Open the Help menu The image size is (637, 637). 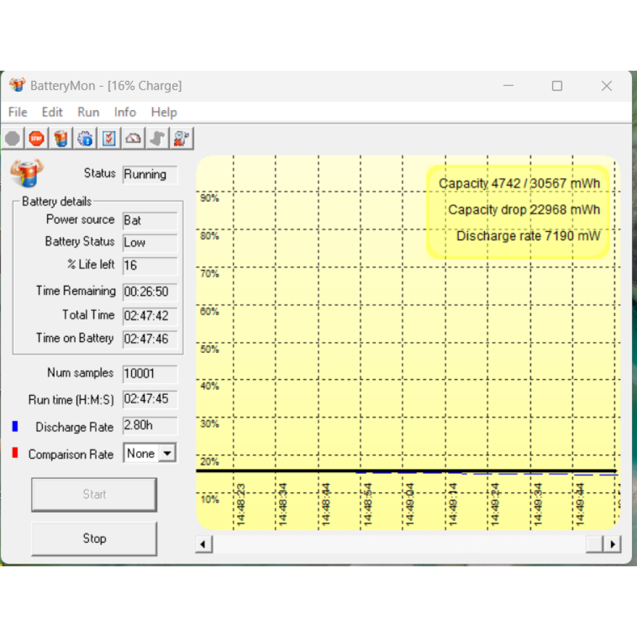coord(164,112)
